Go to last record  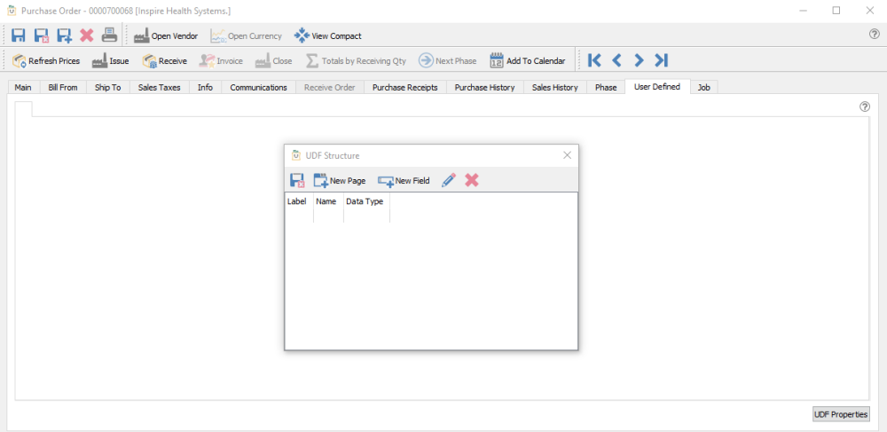662,60
